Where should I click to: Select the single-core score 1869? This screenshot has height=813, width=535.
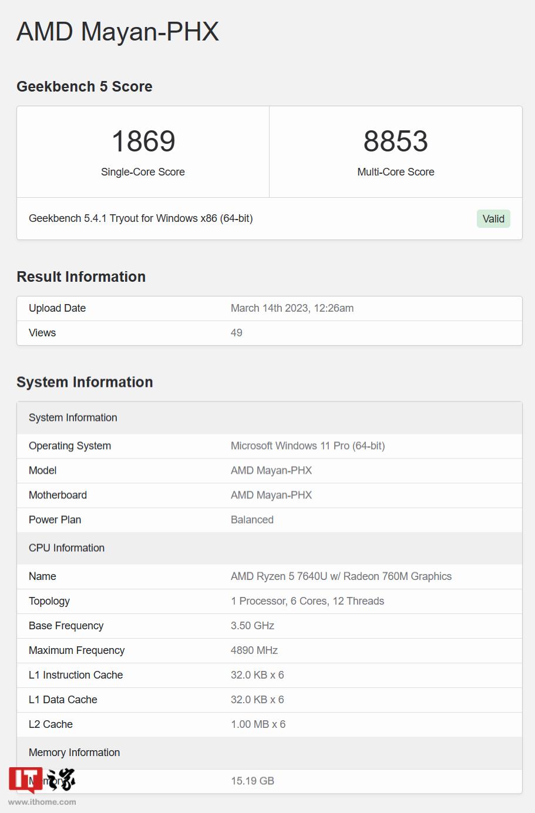[x=143, y=141]
